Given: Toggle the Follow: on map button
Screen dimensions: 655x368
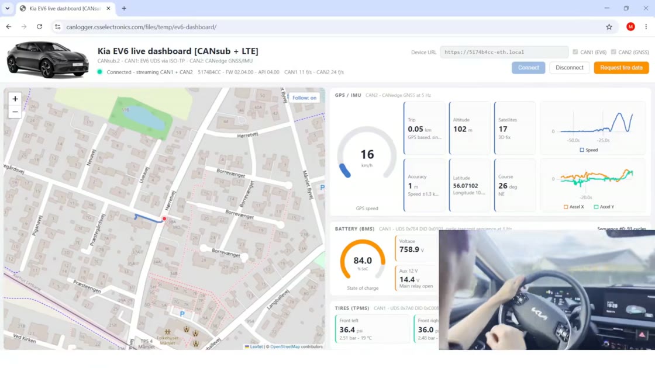Looking at the screenshot, I should (x=304, y=98).
